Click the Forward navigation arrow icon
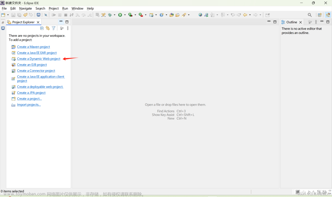332x197 pixels. click(256, 15)
